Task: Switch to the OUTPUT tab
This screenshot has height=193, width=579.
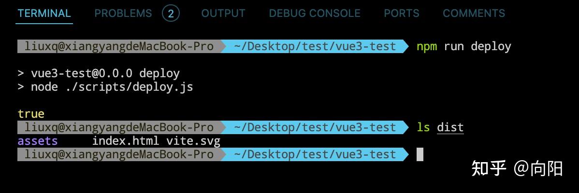Action: coord(223,14)
